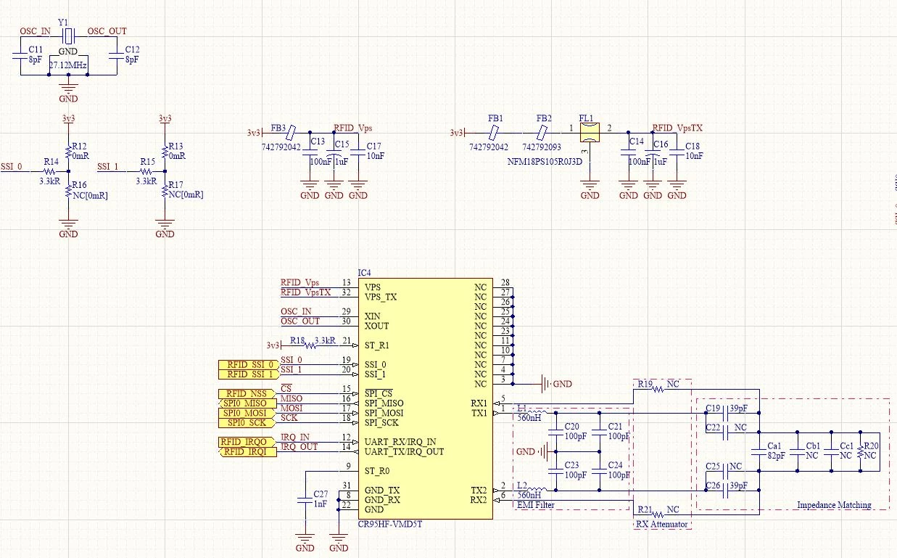Select capacitor C19 39pF
The height and width of the screenshot is (558, 897).
tap(725, 414)
